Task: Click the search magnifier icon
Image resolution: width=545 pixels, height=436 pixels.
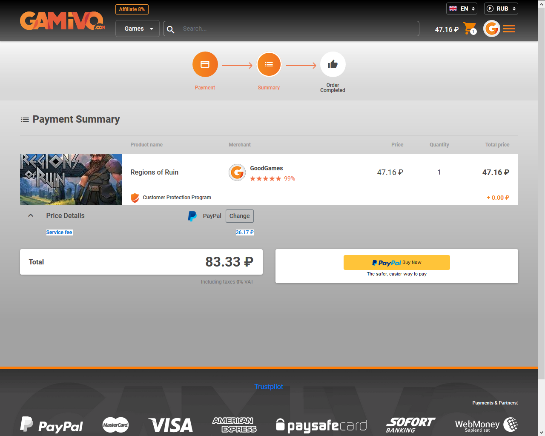Action: tap(170, 29)
